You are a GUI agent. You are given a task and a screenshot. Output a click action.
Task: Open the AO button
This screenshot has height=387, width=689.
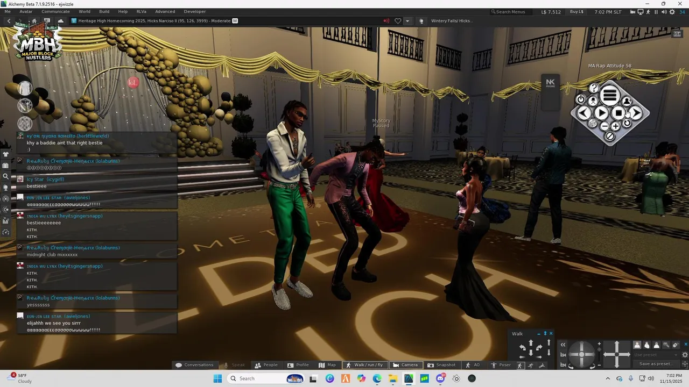tap(473, 365)
